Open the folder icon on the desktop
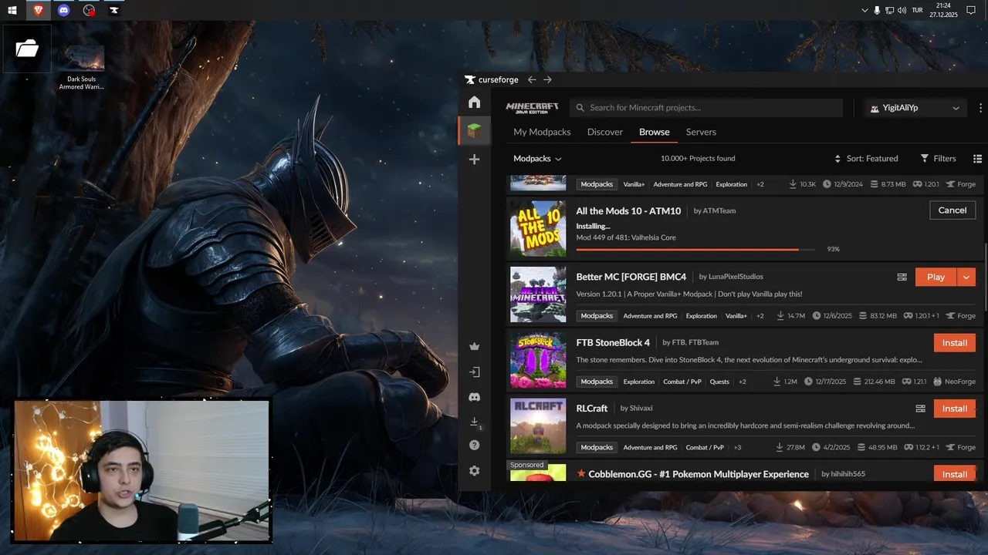The image size is (988, 555). [x=27, y=49]
